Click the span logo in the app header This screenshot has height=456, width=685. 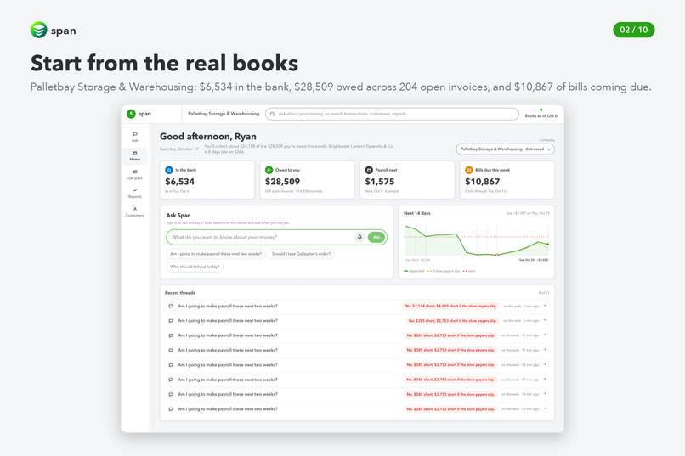tap(131, 114)
